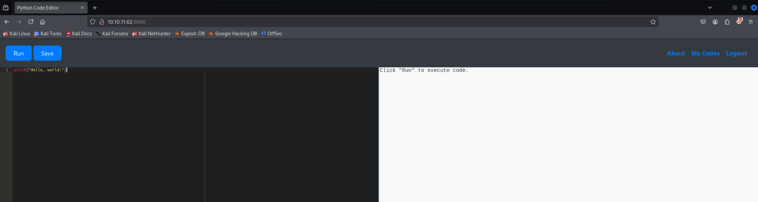Open the Exploit-DB bookmark

[189, 34]
